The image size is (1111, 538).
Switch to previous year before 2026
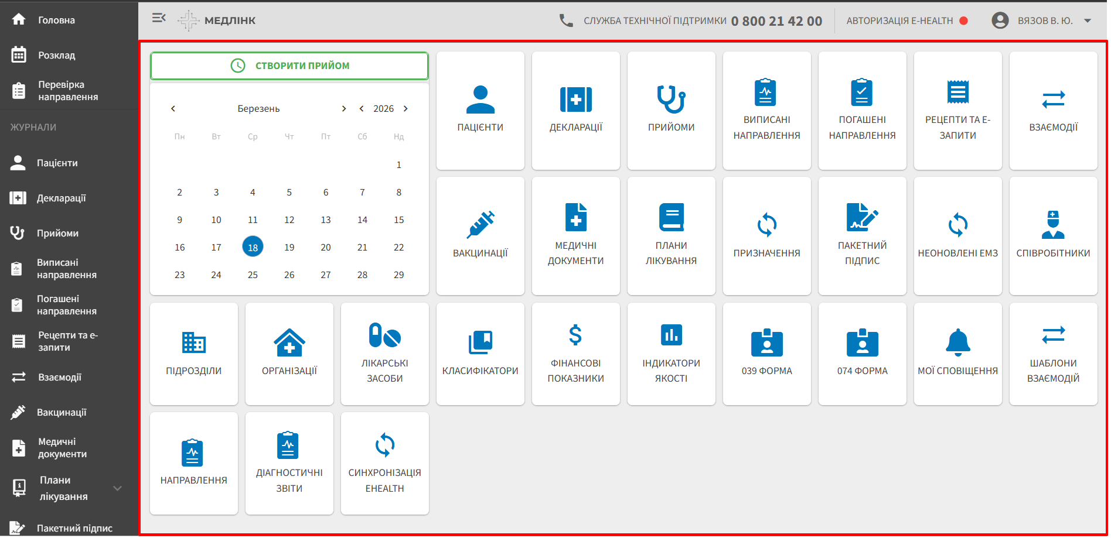362,109
